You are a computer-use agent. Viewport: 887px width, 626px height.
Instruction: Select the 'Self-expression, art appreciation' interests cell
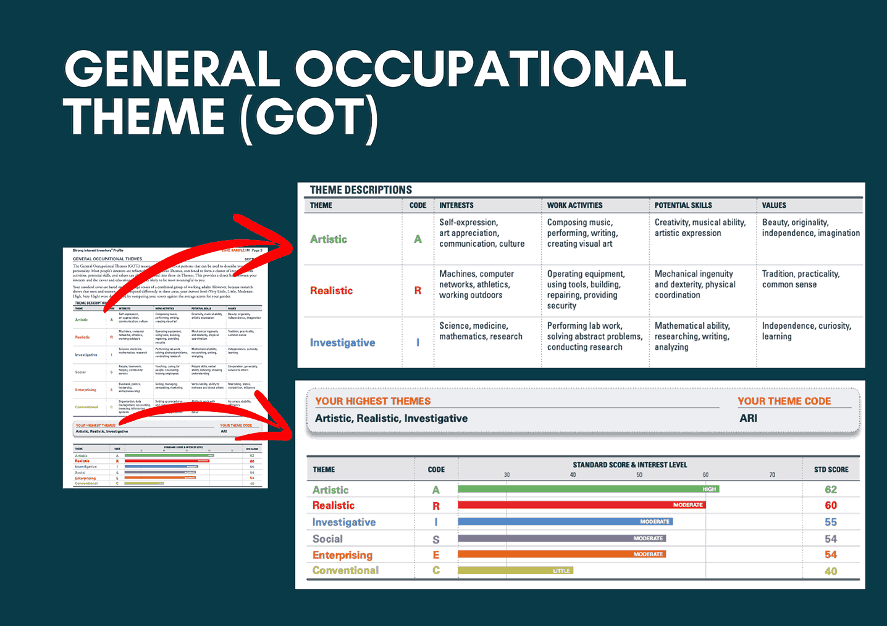482,233
